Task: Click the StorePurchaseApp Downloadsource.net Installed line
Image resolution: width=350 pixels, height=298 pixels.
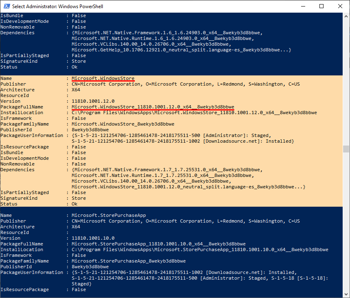Action: click(184, 273)
